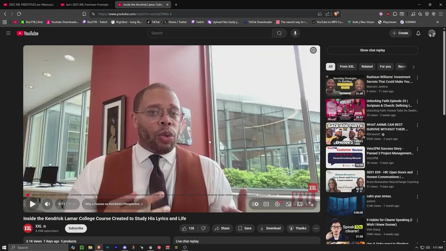
Task: Seek on the video progress bar
Action: [171, 195]
